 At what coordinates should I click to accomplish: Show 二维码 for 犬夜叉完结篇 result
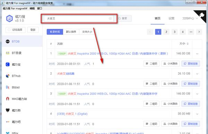tap(151, 84)
